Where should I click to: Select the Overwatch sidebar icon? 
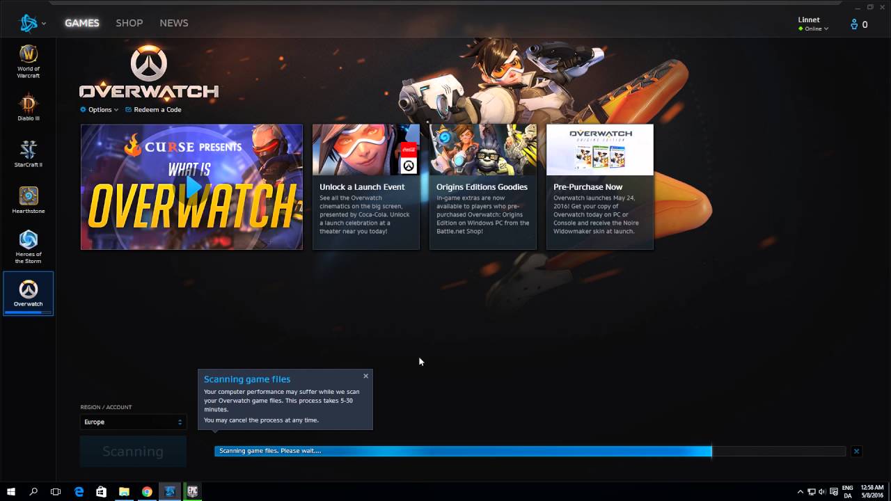(28, 293)
